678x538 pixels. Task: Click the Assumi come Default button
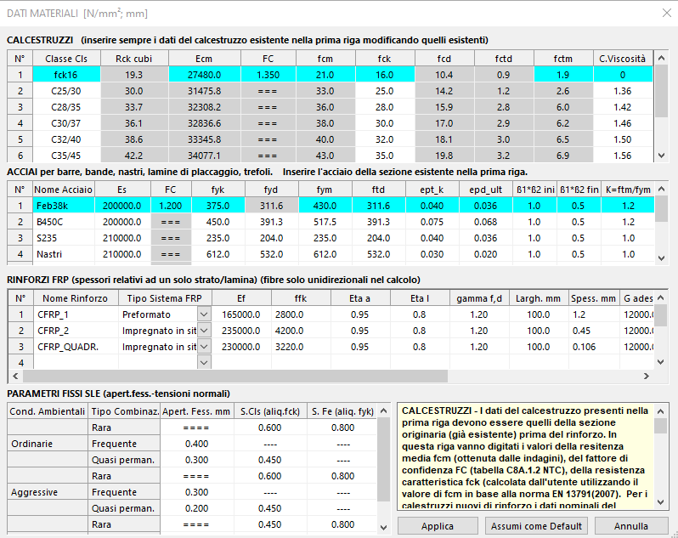536,526
